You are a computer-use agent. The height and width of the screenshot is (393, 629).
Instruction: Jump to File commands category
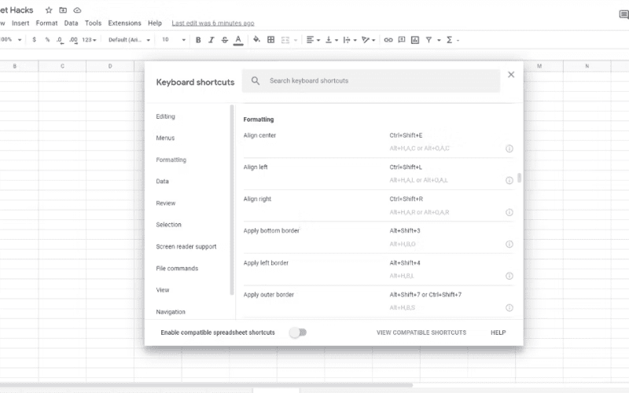click(177, 268)
